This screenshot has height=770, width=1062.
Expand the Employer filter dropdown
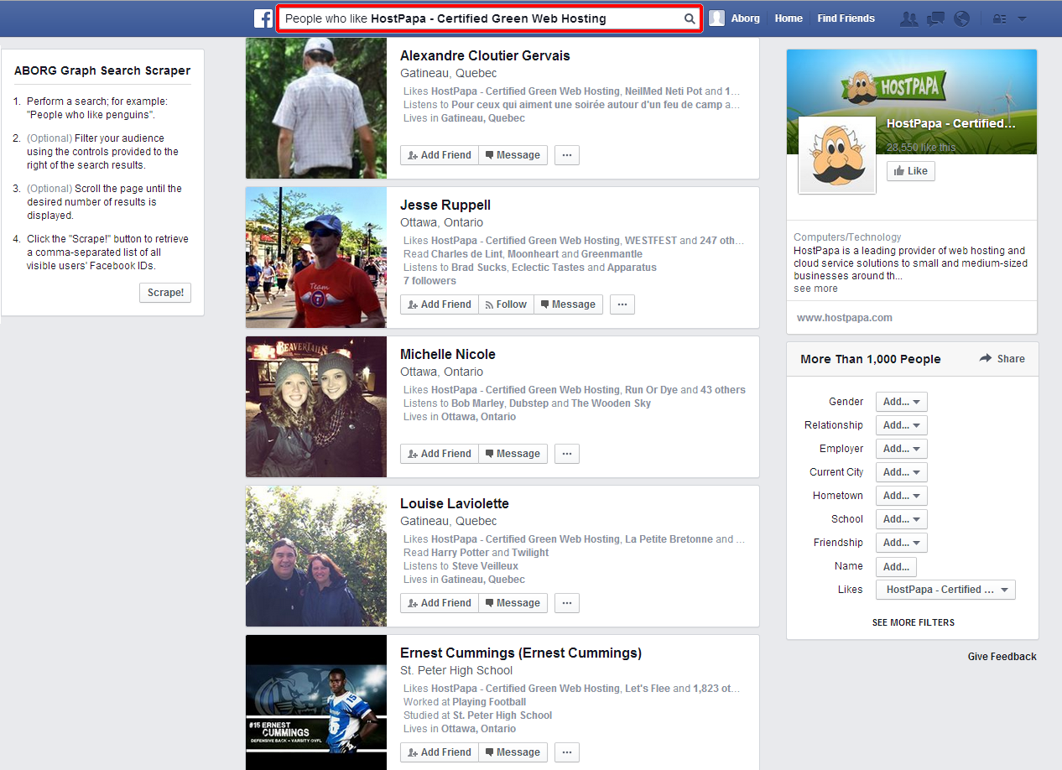tap(902, 449)
